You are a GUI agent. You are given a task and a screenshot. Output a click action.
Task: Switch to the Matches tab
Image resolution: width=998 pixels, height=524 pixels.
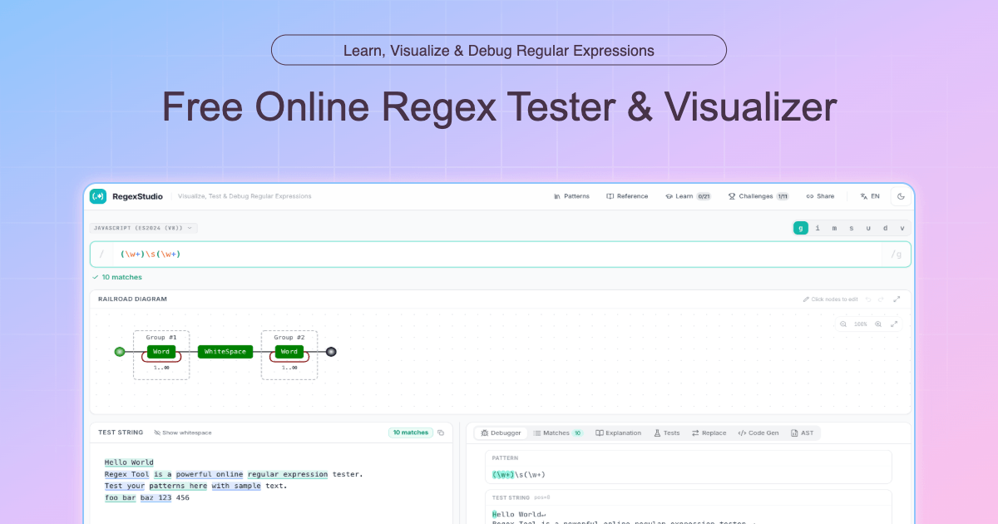(x=558, y=433)
